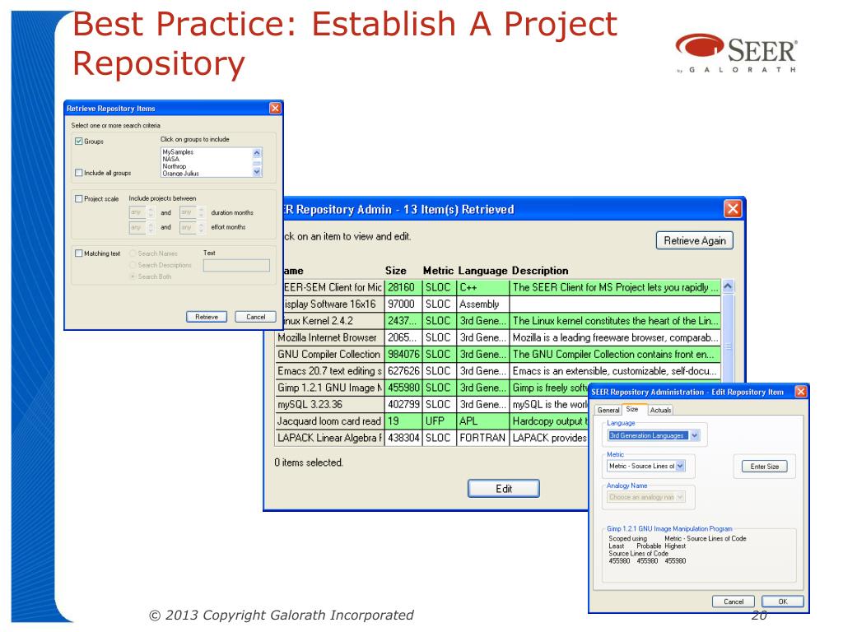
Task: Click the C++ language cell
Action: click(482, 287)
